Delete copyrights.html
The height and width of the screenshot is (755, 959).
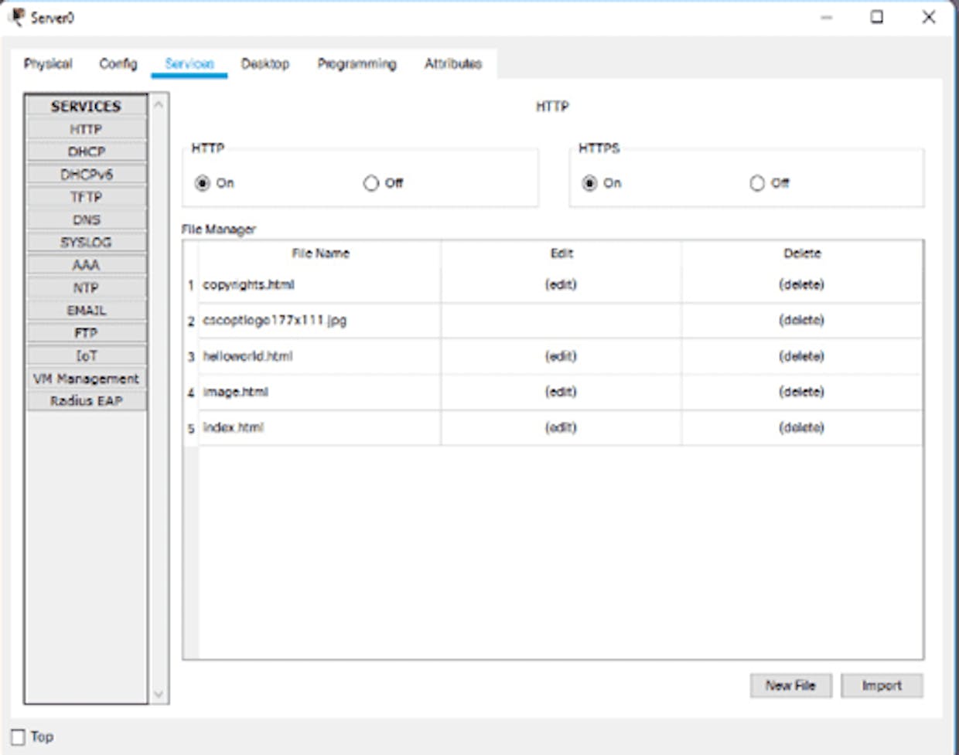(x=801, y=284)
